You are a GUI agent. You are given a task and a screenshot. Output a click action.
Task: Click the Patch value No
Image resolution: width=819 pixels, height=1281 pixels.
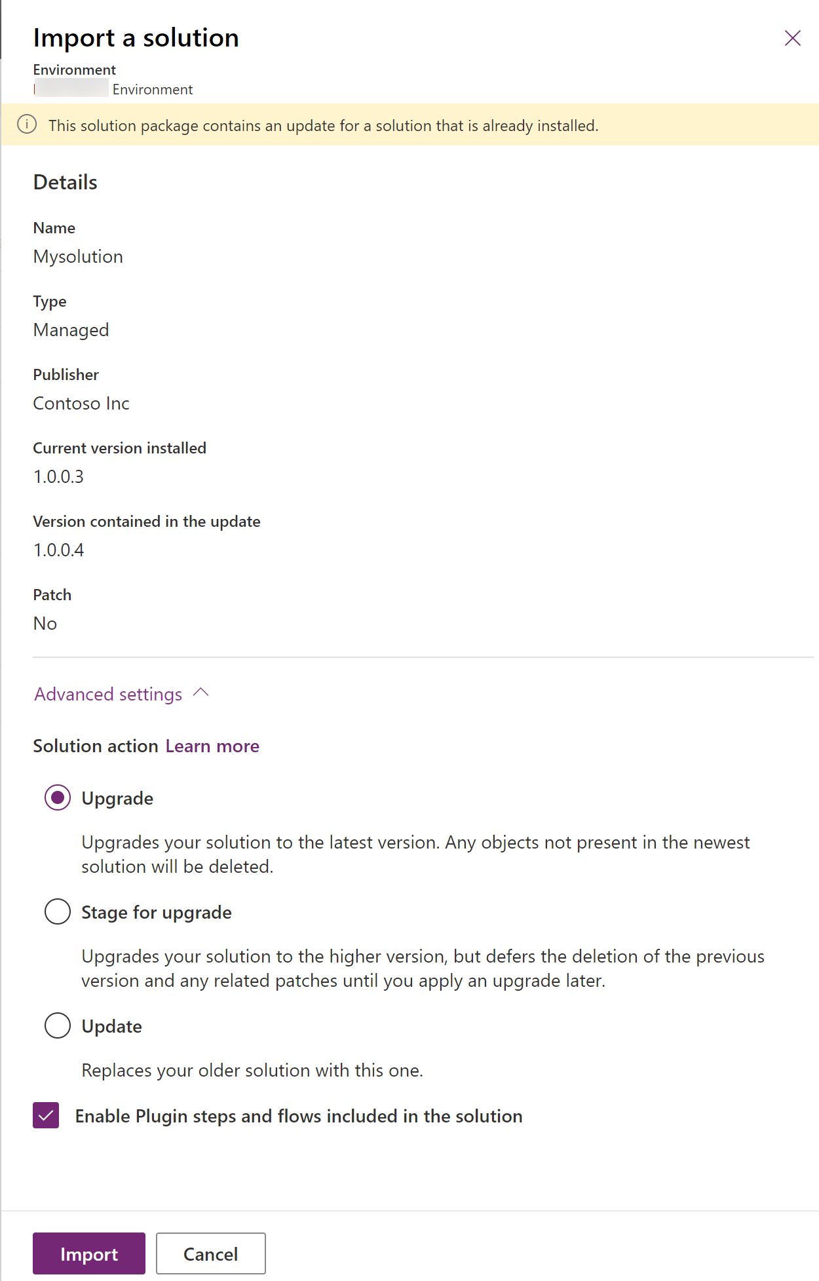click(x=45, y=623)
